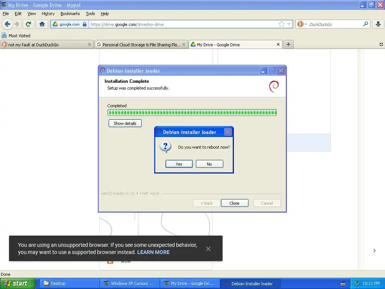The image size is (385, 289).
Task: Close the My Drive - Google Drive tab
Action: coord(278,44)
